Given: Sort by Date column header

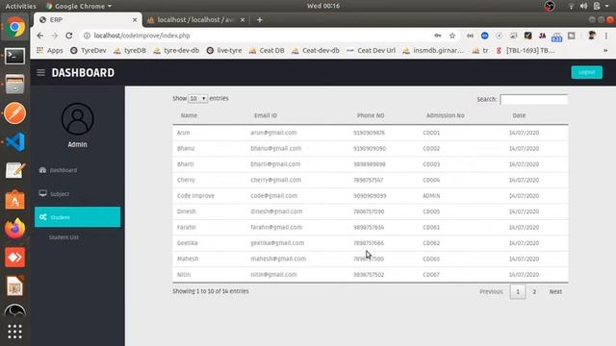Looking at the screenshot, I should click(519, 115).
